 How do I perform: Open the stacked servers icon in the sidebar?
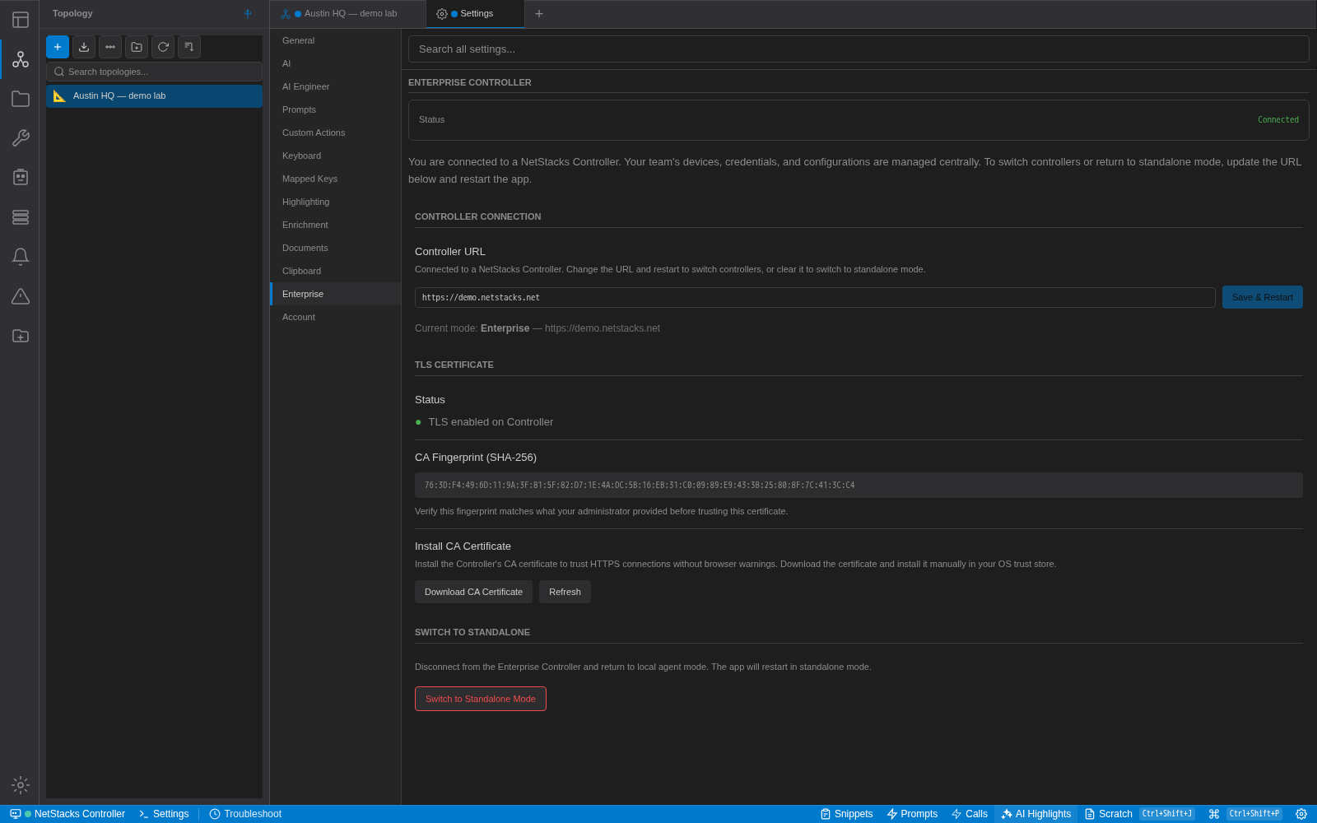pos(21,217)
